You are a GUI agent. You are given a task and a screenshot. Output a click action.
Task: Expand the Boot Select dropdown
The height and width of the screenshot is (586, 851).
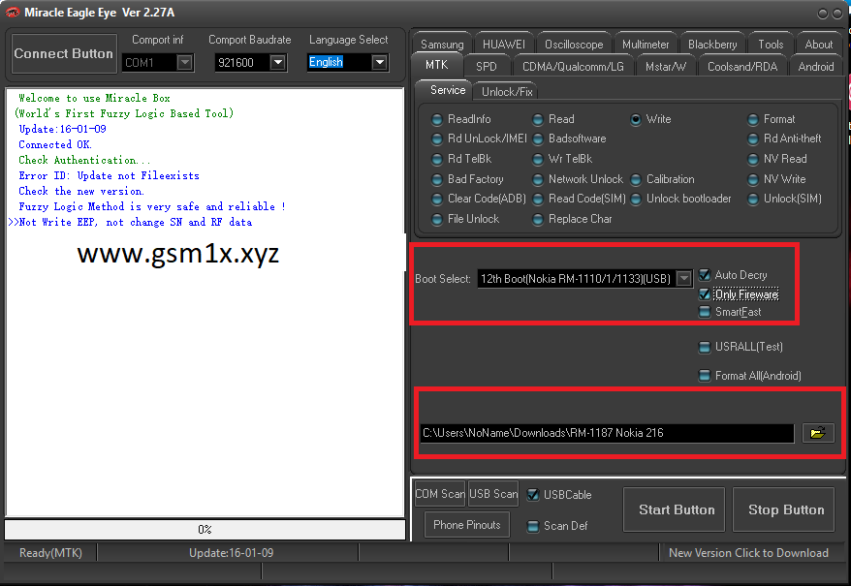tap(684, 279)
